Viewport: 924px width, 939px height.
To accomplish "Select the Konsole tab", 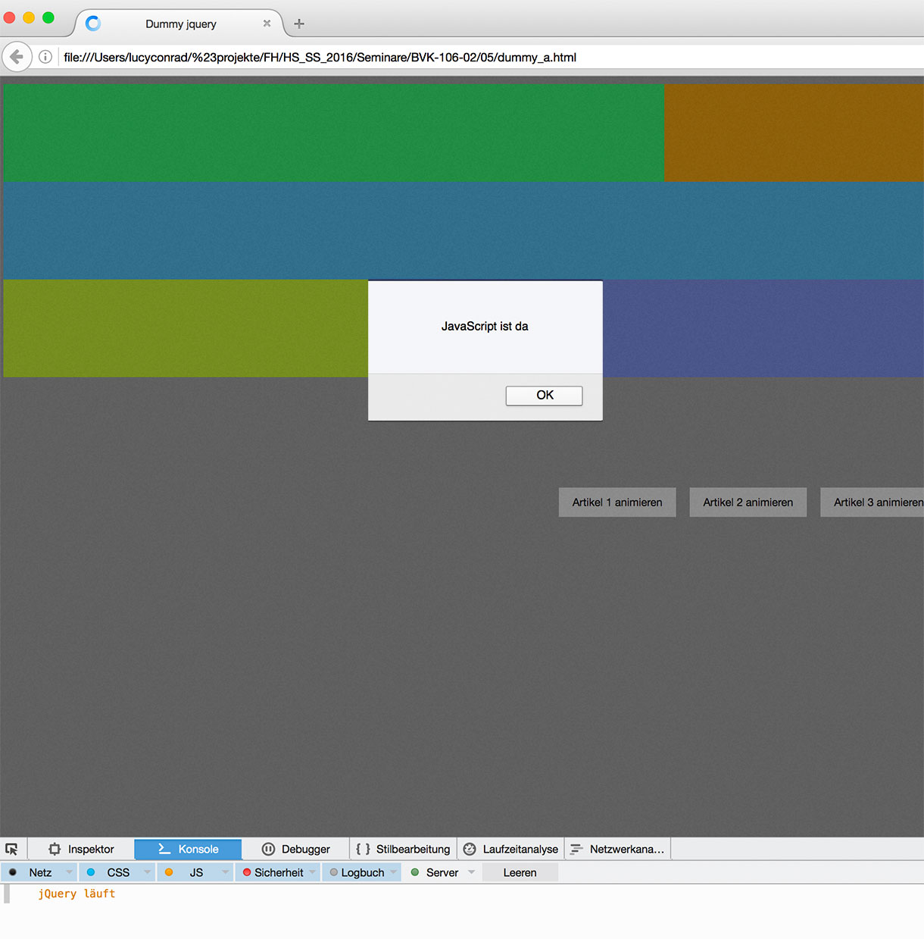I will pyautogui.click(x=188, y=849).
